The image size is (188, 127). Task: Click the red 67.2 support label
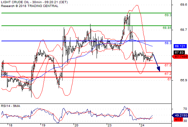168,74
